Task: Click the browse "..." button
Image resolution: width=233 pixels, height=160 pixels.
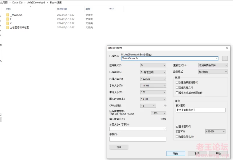Action: point(225,58)
